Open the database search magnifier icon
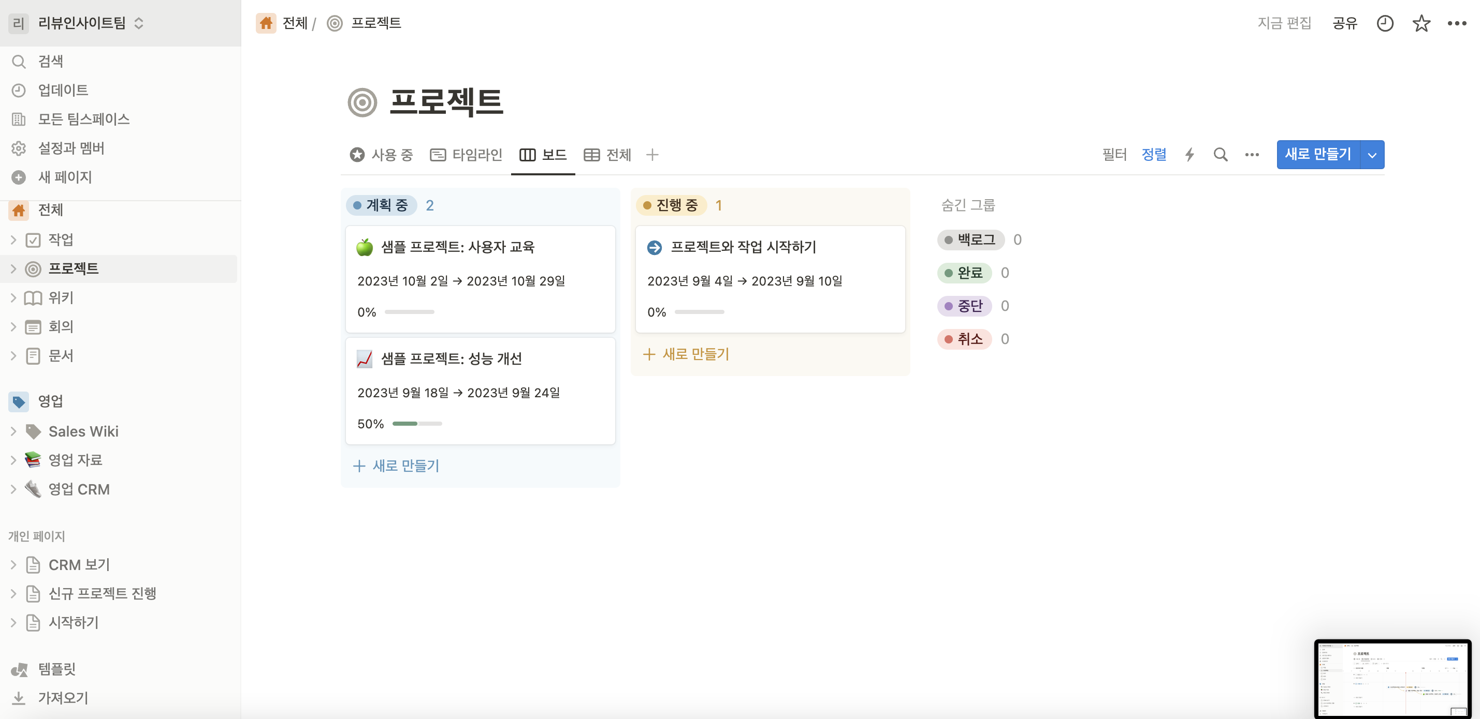Image resolution: width=1480 pixels, height=719 pixels. pos(1221,154)
